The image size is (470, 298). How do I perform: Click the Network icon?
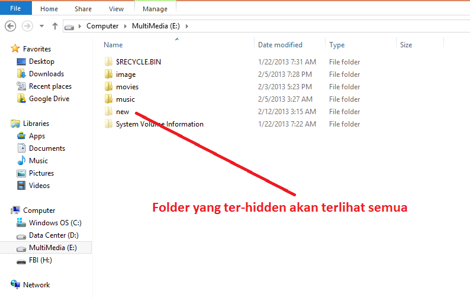pos(15,284)
